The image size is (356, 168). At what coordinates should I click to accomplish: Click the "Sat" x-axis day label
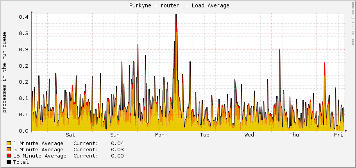click(x=70, y=135)
